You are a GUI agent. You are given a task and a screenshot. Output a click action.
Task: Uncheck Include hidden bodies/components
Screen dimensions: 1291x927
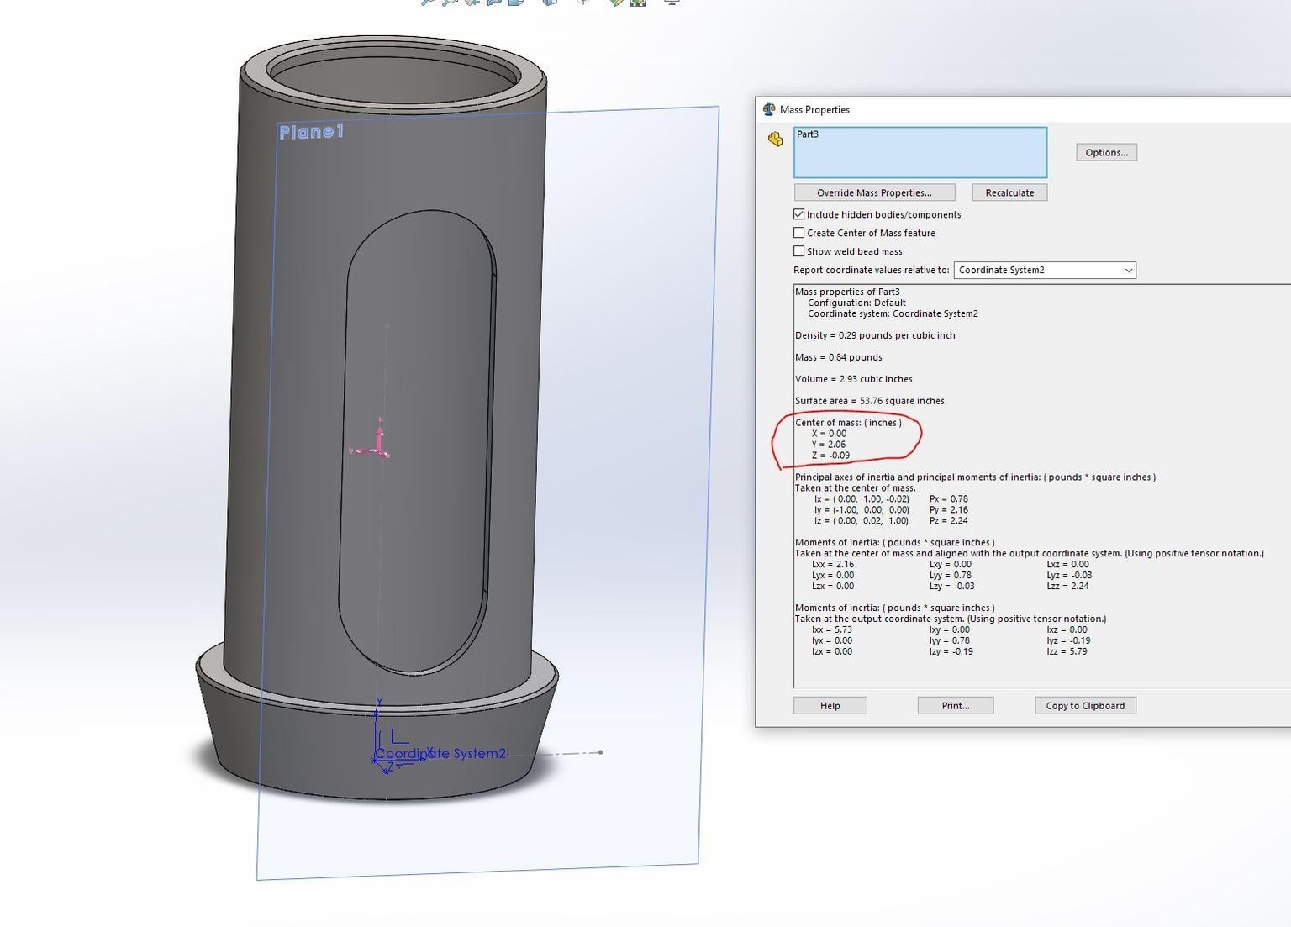click(799, 214)
